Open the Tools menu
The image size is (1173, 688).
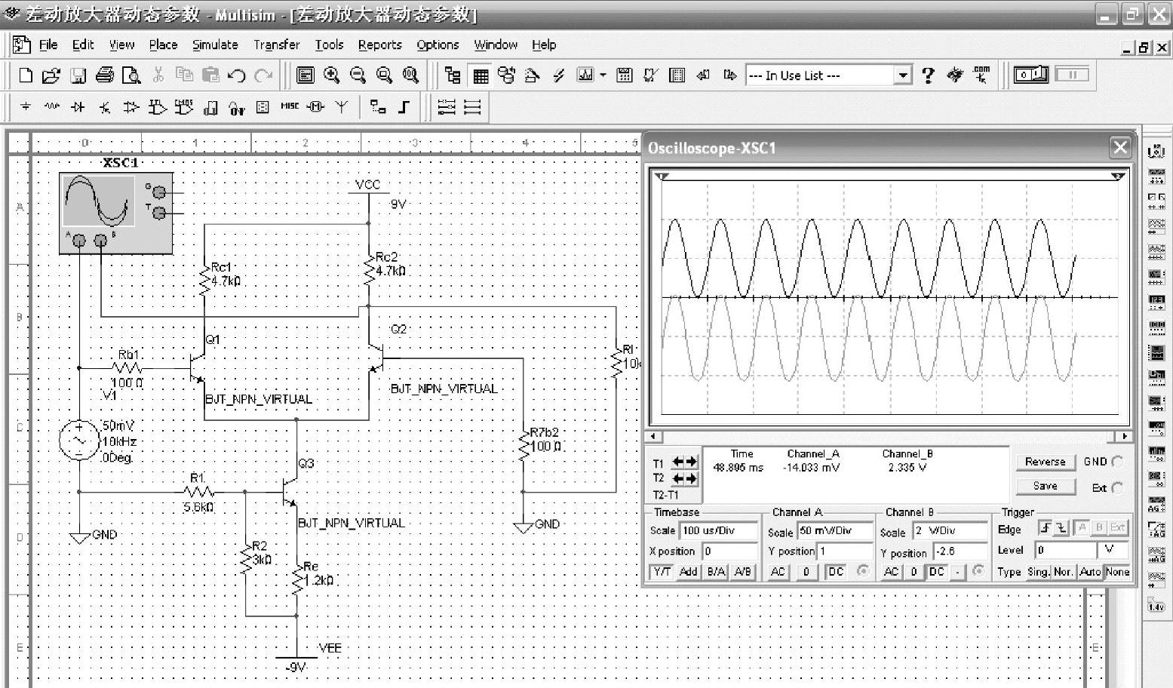click(329, 45)
